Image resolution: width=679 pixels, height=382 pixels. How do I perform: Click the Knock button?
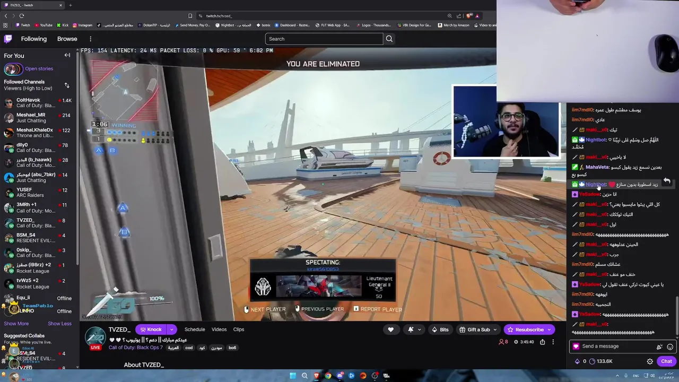151,329
